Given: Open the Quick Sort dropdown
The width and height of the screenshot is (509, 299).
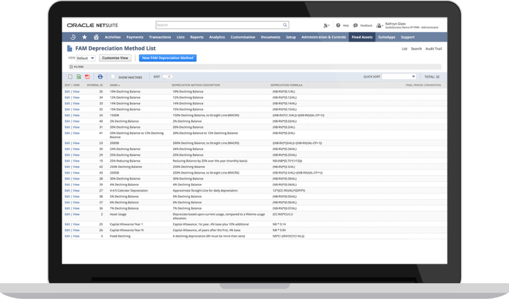Looking at the screenshot, I should tap(399, 76).
